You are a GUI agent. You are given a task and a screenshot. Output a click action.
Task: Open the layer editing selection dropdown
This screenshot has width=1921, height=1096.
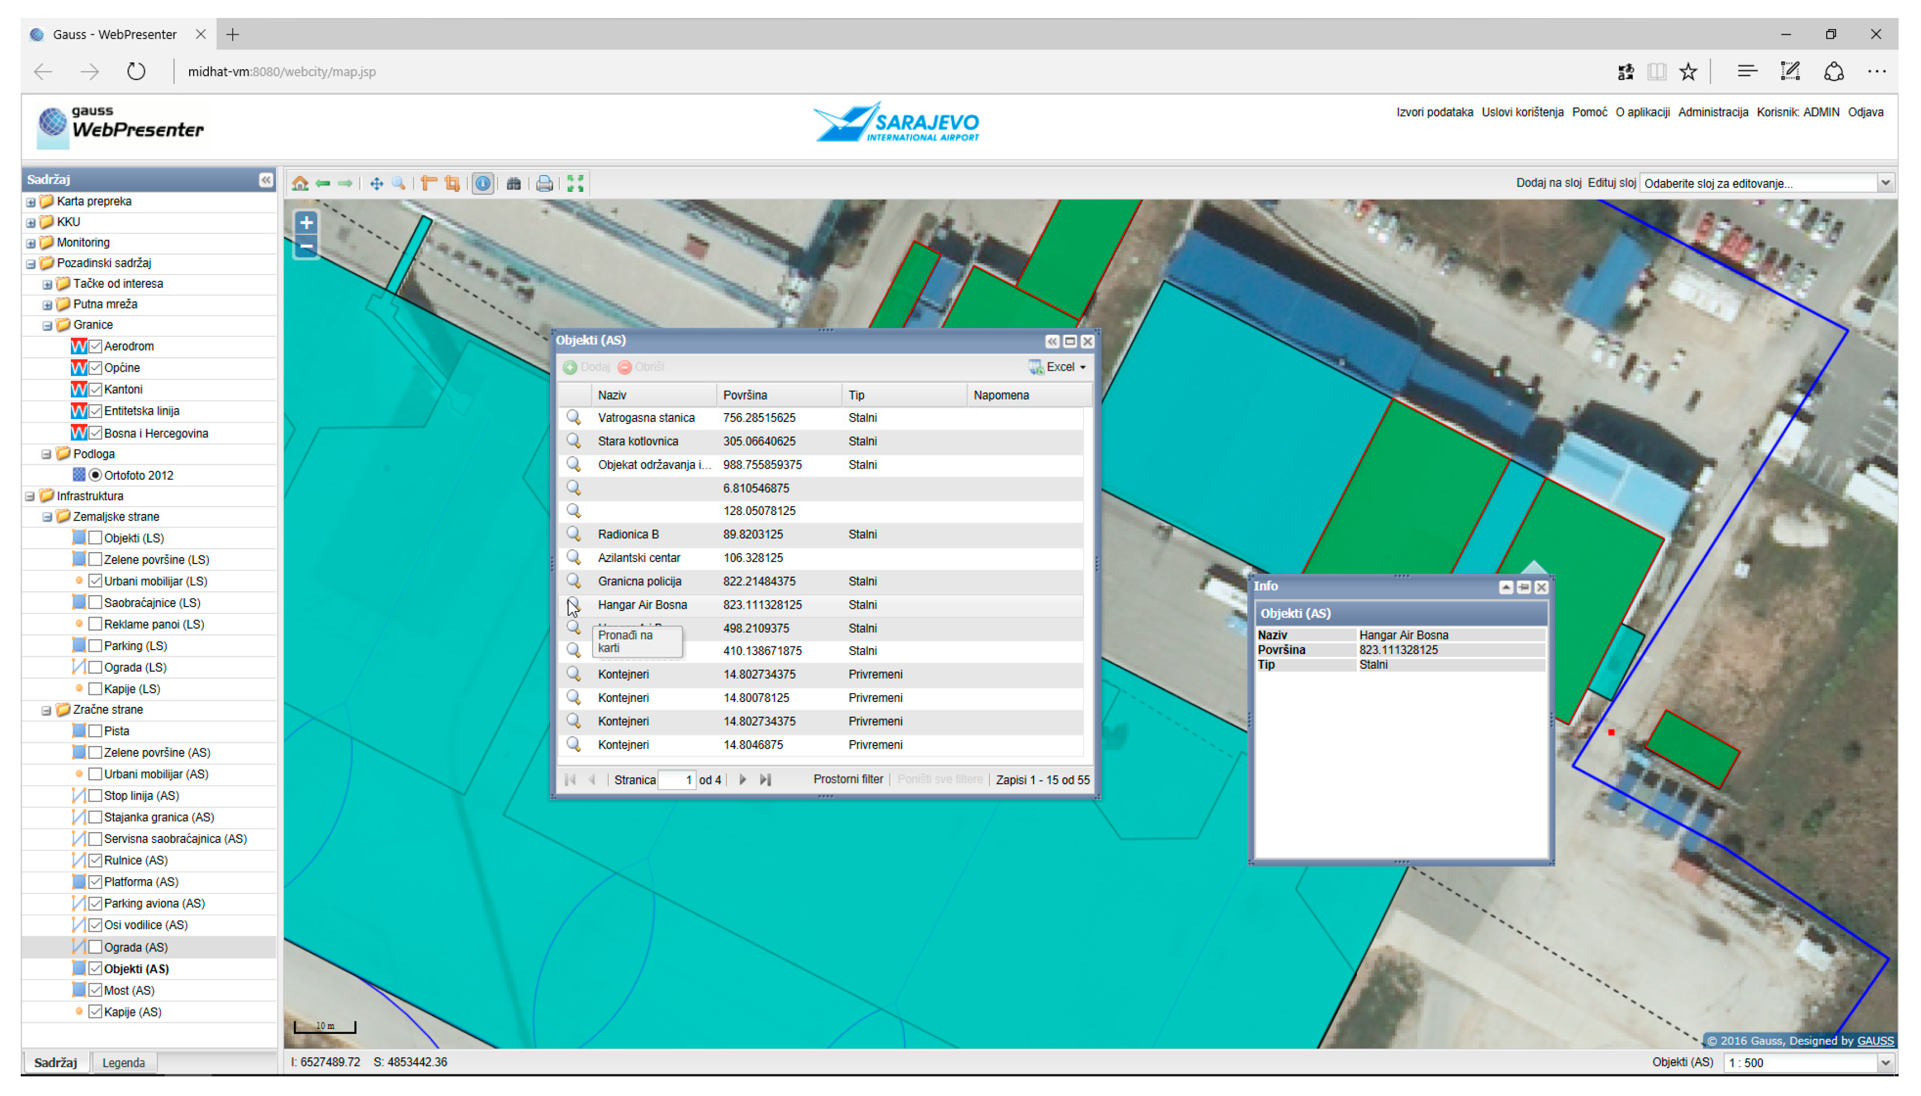click(1884, 183)
